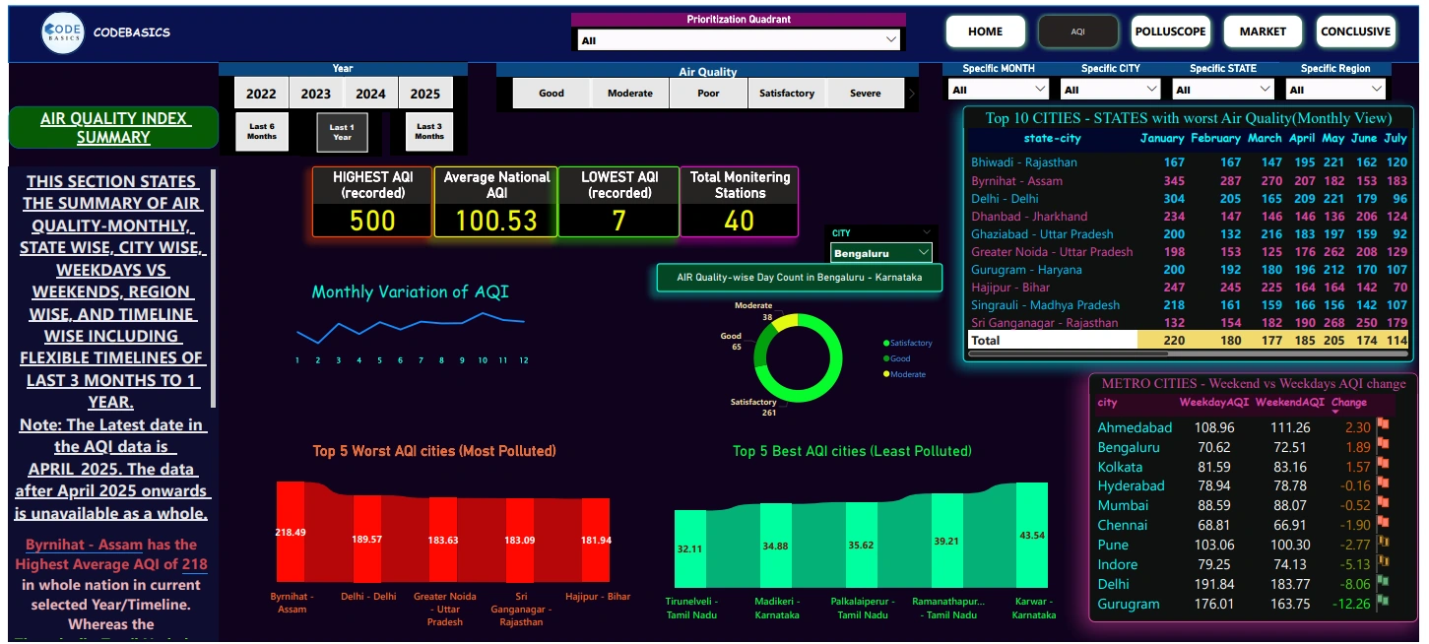Click the yellow Moderate legend dot
The height and width of the screenshot is (644, 1429).
point(885,374)
